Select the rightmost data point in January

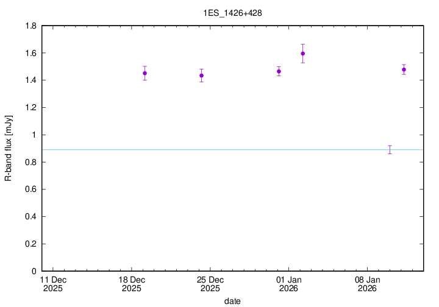point(404,69)
